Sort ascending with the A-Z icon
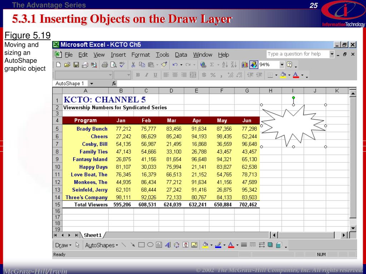 tap(225, 65)
